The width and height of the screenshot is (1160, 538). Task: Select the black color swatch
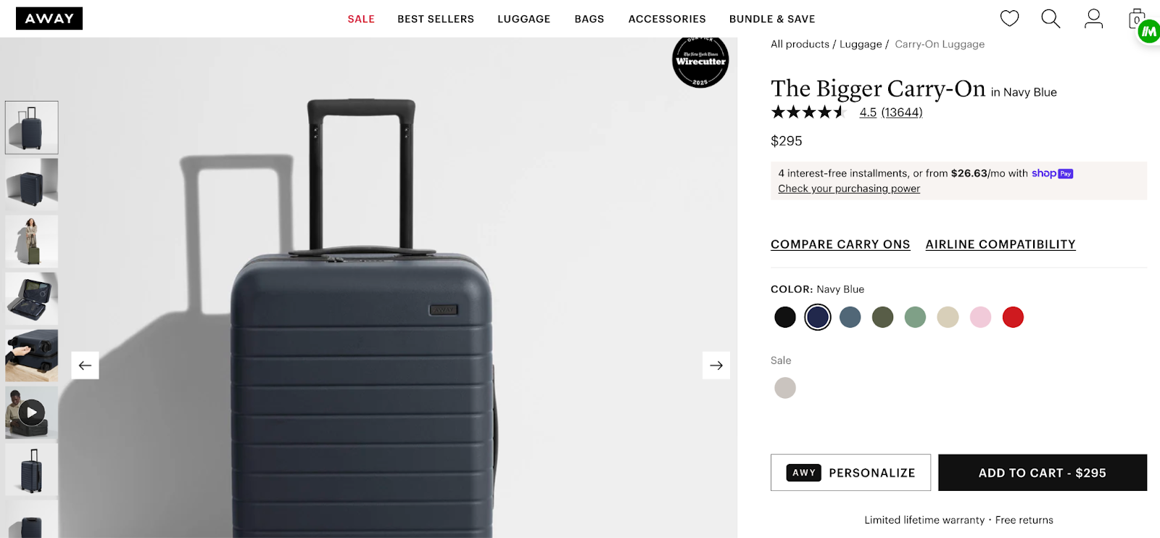coord(785,317)
